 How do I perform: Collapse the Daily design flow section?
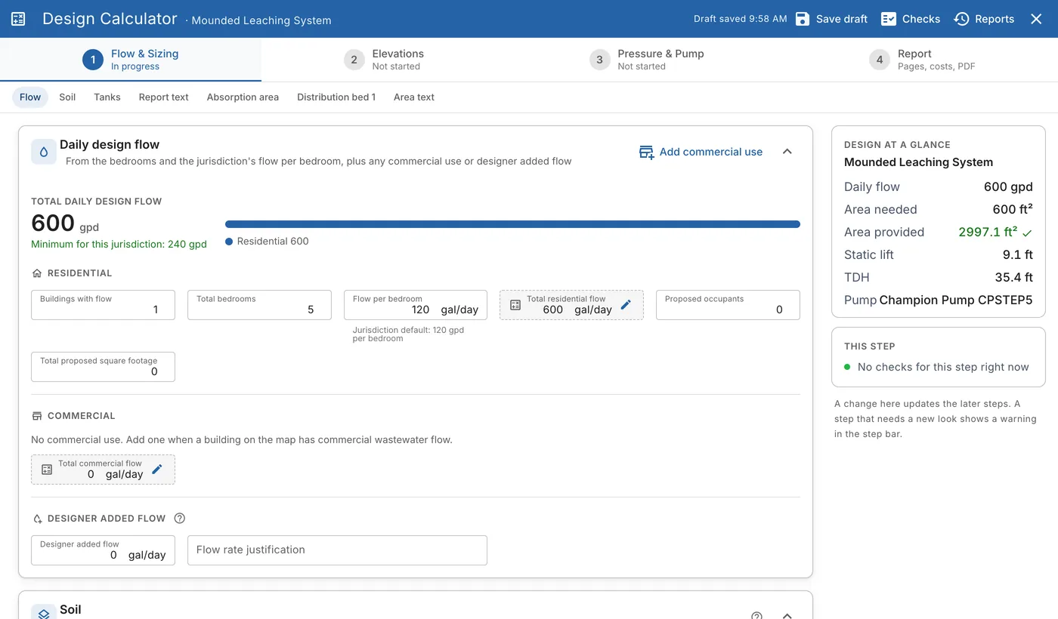787,152
